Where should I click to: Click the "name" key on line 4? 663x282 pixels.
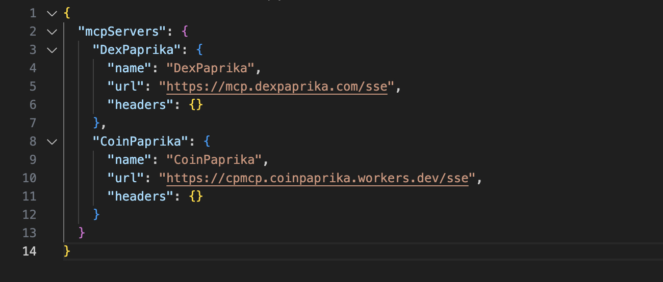[x=130, y=68]
